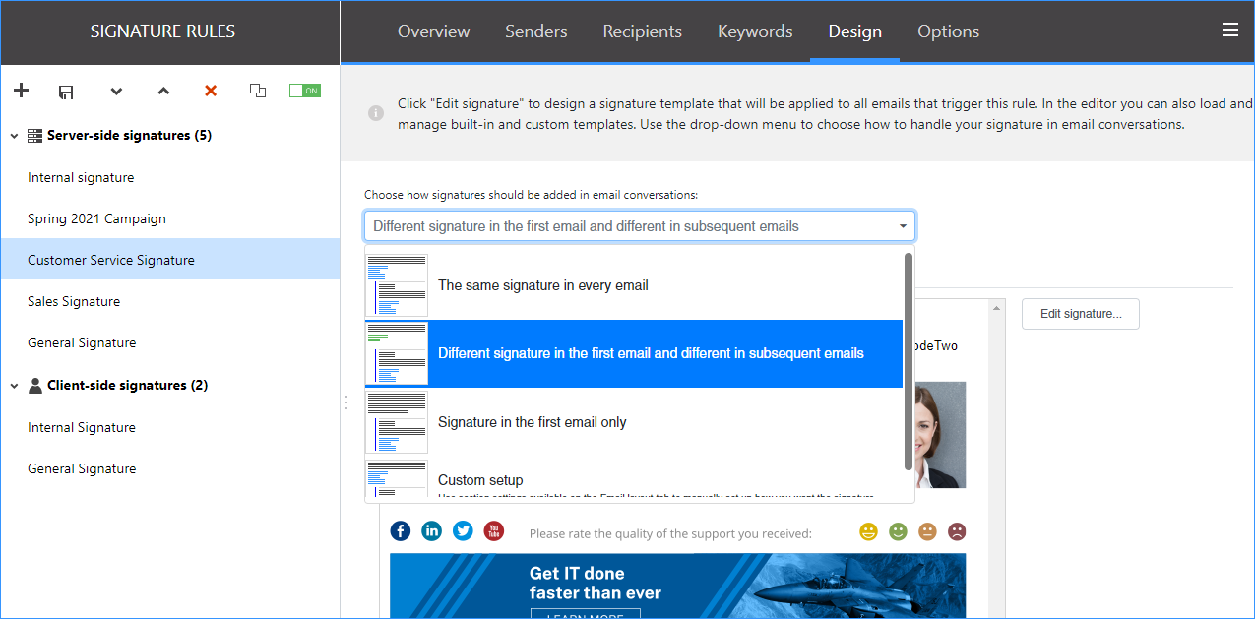1255x619 pixels.
Task: Click the panel splitter handle dots
Action: pos(345,402)
